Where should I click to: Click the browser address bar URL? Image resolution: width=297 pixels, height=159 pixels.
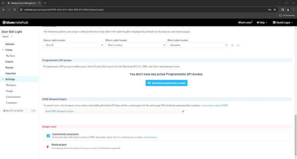(64, 10)
